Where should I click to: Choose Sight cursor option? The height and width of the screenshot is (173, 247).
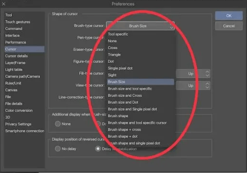click(141, 75)
